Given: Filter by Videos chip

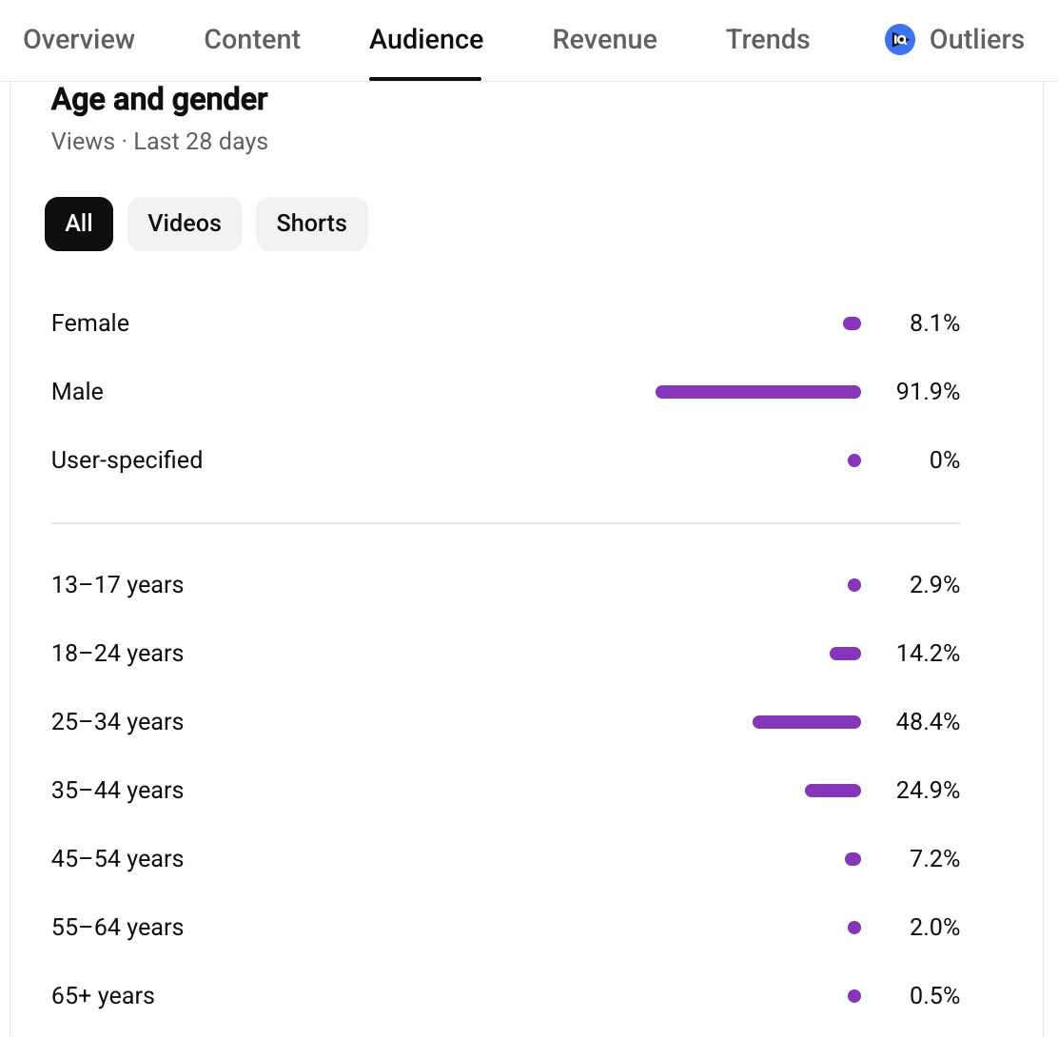Looking at the screenshot, I should pyautogui.click(x=185, y=224).
